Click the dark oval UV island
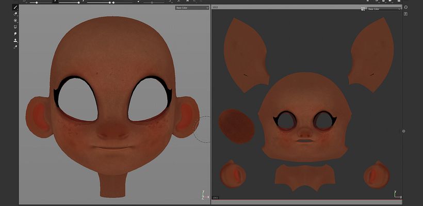423x206 pixels. coord(236,126)
